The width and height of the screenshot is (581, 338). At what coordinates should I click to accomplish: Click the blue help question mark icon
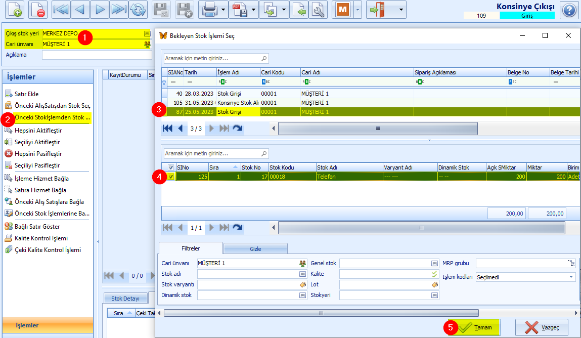click(569, 10)
